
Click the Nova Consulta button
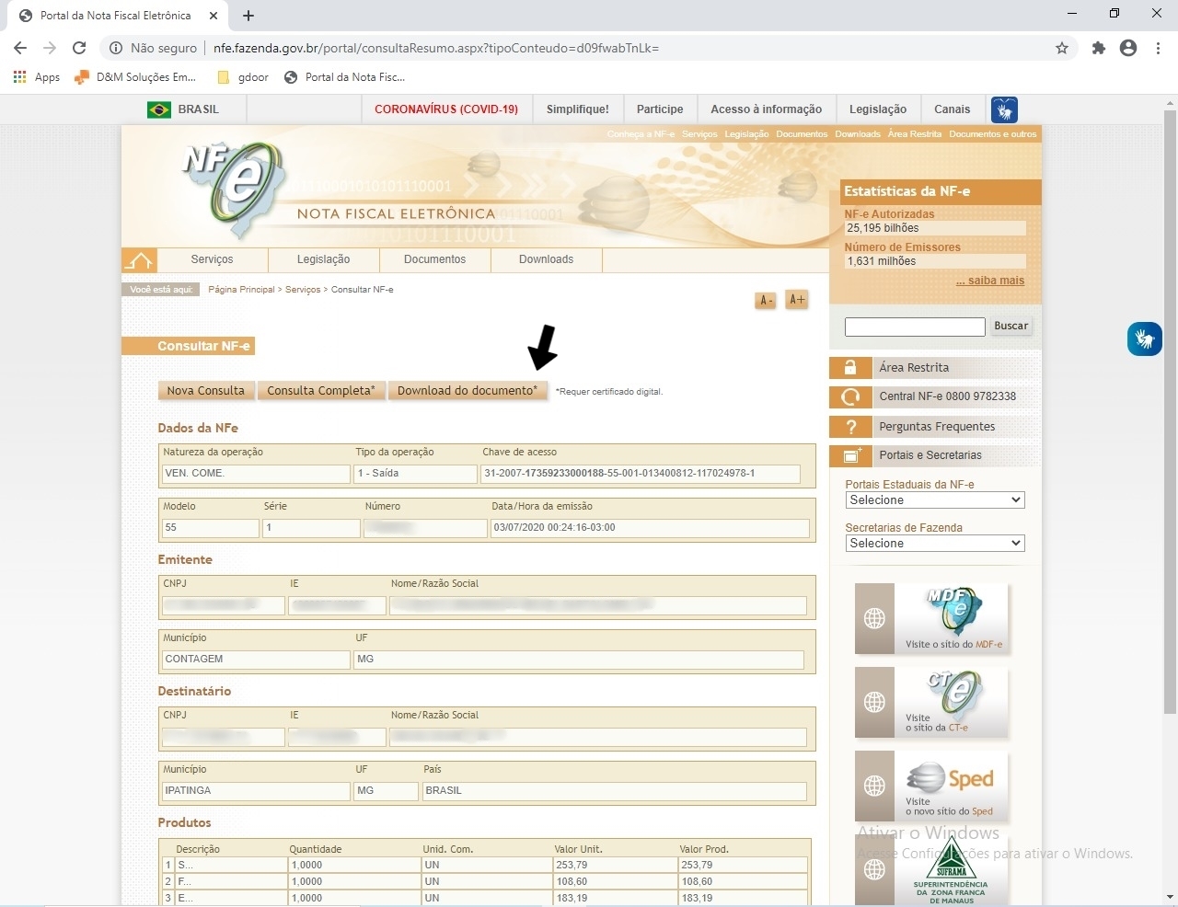[x=206, y=391]
